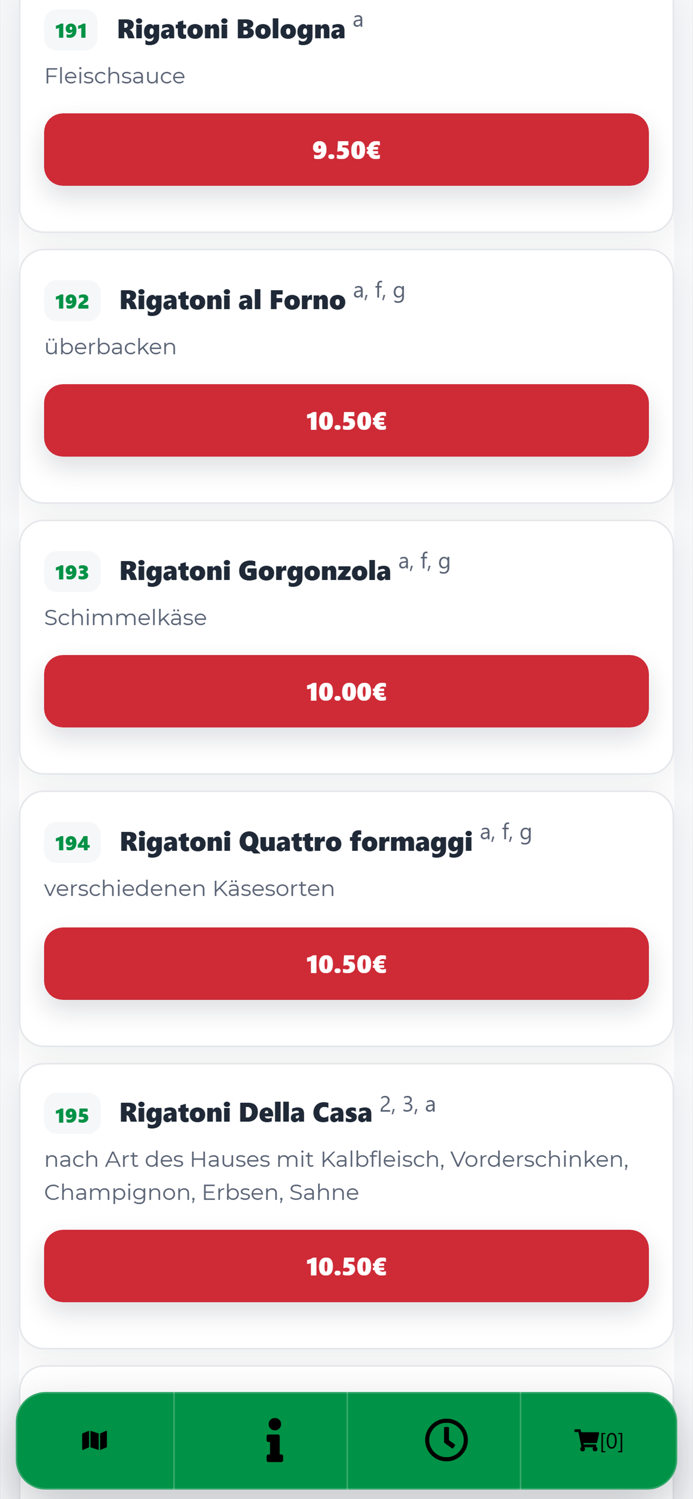Click item number badge 195
Screen dimensions: 693x1499
[x=72, y=1114]
